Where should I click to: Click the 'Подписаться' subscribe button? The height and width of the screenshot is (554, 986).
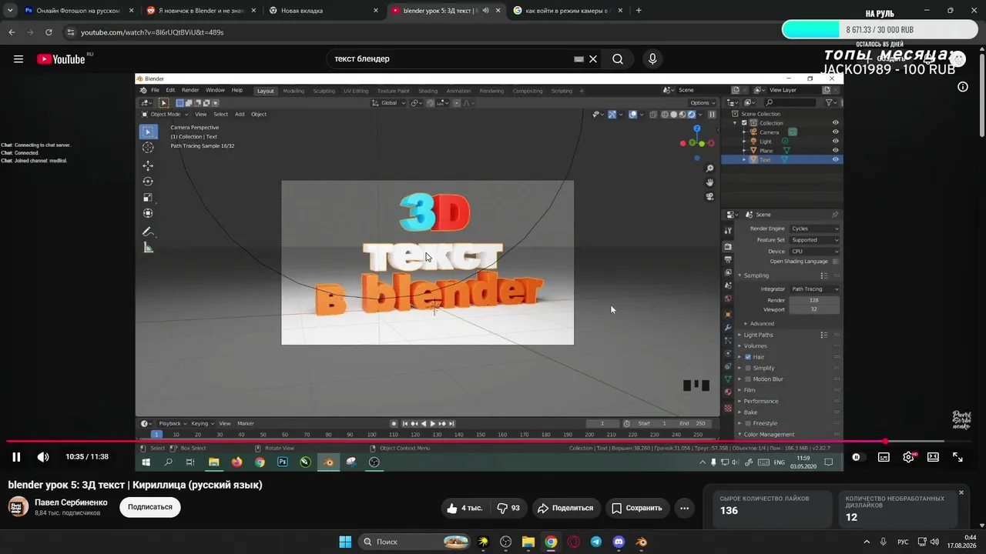click(x=150, y=507)
